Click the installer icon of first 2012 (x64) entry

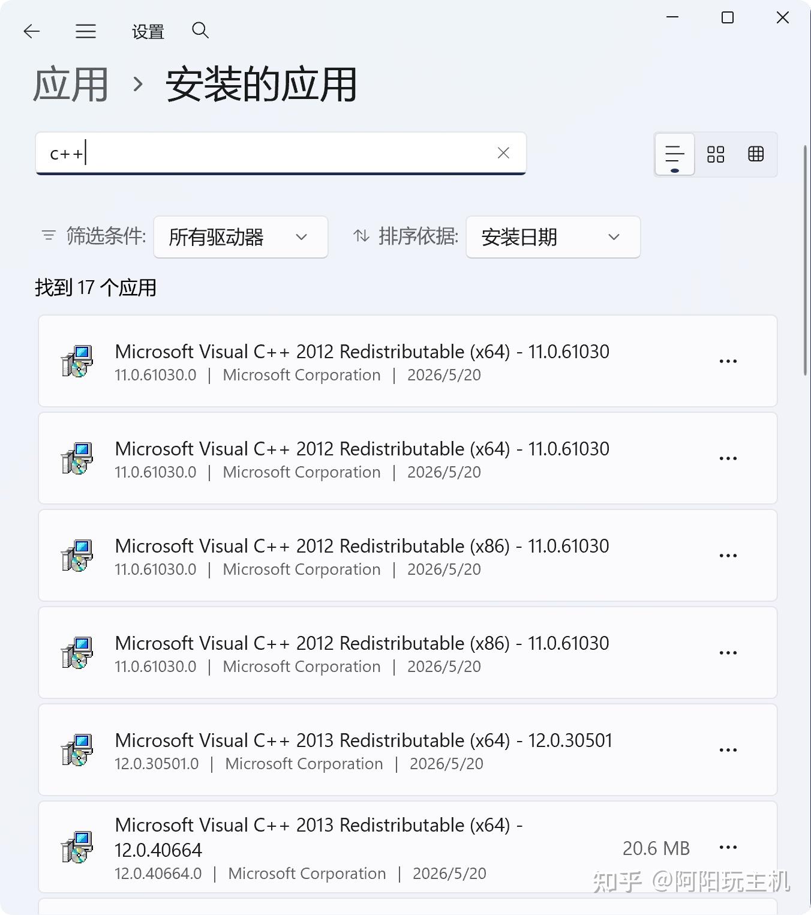(77, 361)
